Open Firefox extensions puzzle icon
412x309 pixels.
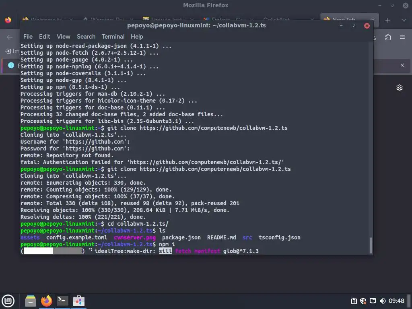point(388,37)
